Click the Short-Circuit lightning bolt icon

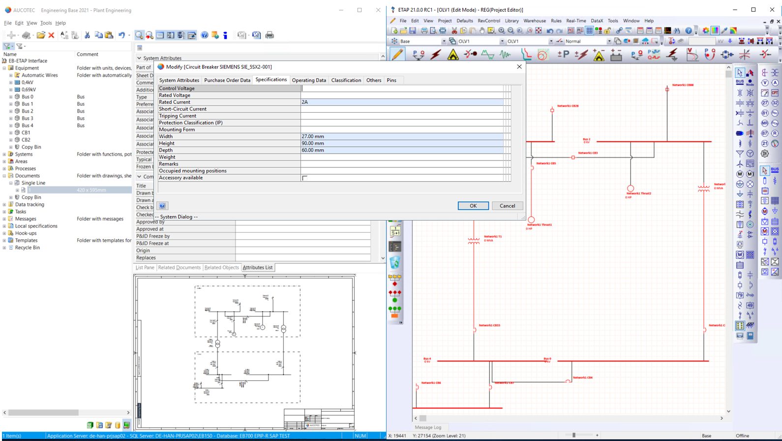(436, 55)
